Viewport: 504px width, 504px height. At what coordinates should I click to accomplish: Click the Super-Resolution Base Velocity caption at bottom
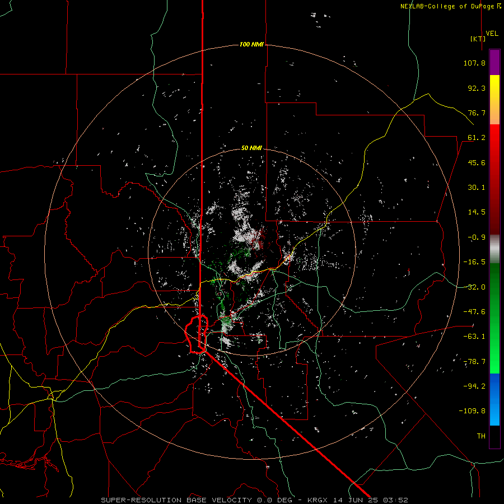(x=254, y=500)
